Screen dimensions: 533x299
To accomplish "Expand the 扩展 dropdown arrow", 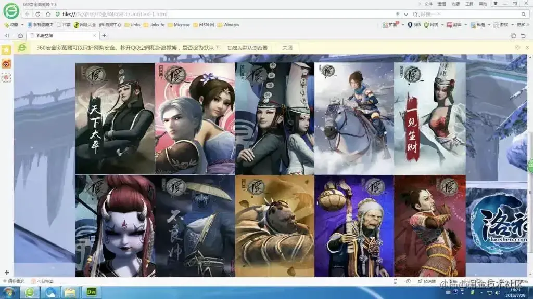I will 403,25.
